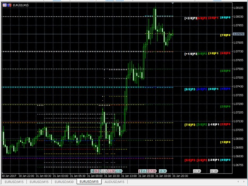This screenshot has height=186, width=248.
Task: Select the pink 17:00 session time marker
Action: 152,171
